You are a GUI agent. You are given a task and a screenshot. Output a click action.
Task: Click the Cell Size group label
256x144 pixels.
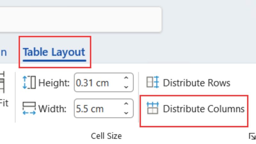click(106, 136)
